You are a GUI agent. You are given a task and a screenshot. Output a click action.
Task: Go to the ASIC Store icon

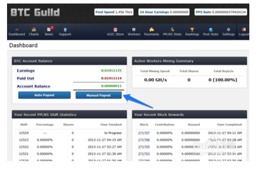coord(115,29)
